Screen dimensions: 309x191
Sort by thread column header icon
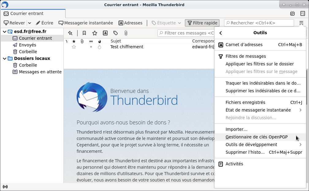pos(67,41)
